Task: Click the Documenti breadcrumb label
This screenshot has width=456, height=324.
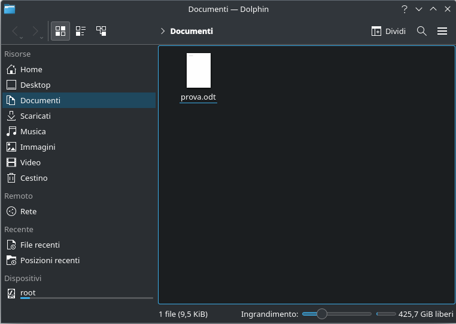Action: coord(191,31)
